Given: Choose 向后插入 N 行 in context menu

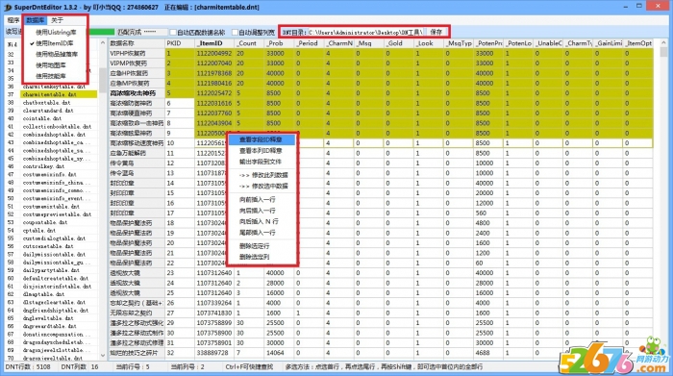Looking at the screenshot, I should (261, 221).
